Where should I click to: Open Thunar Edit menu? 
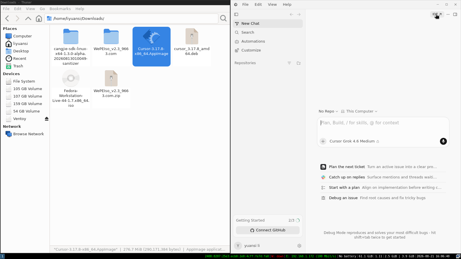(x=18, y=9)
